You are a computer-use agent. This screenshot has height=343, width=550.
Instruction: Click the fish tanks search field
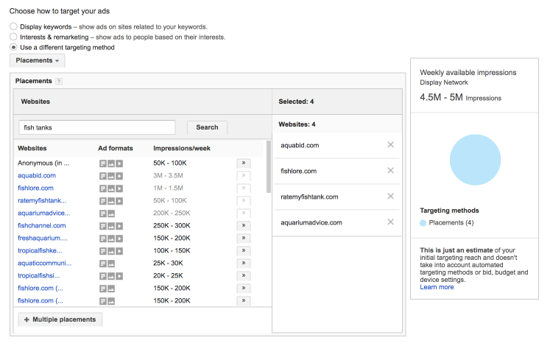(x=96, y=127)
